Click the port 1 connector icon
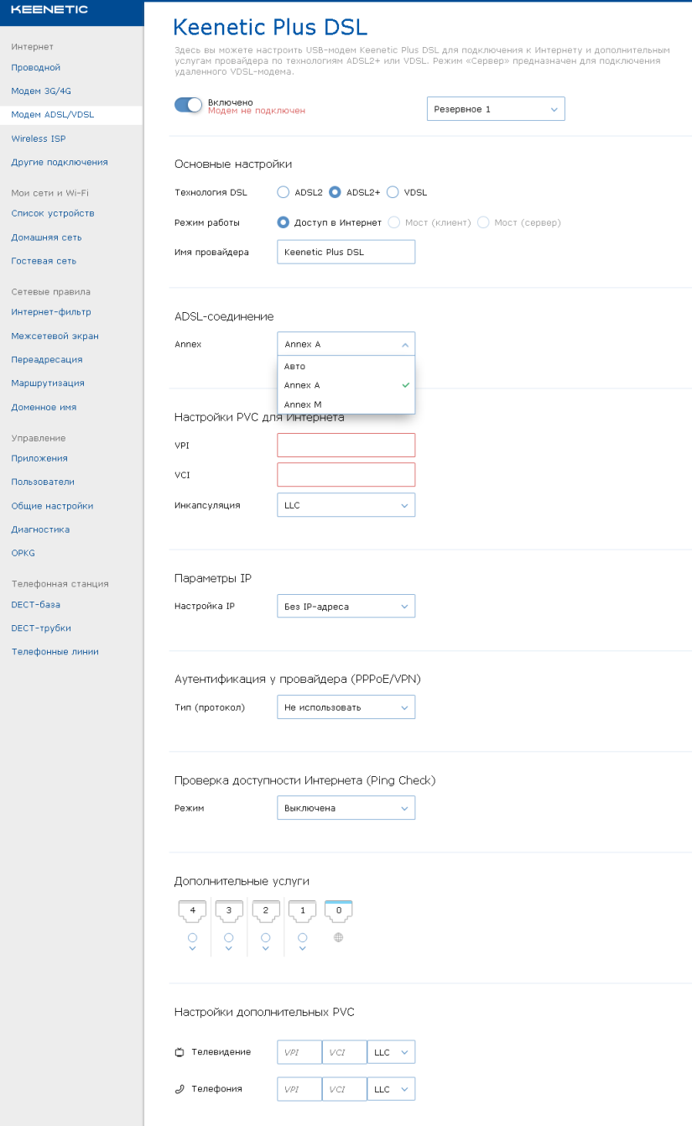This screenshot has height=1126, width=692. 303,910
